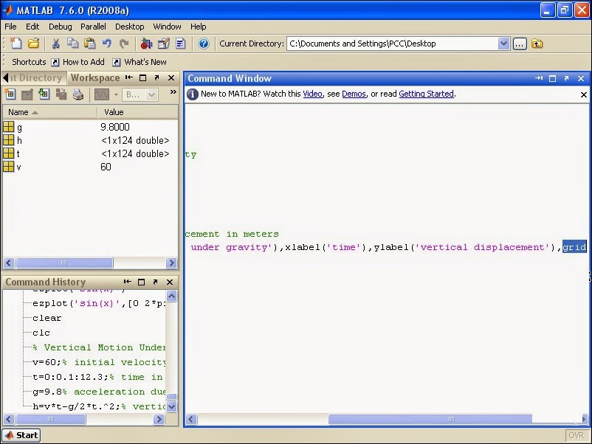
Task: Click the Start button at bottom left
Action: point(21,435)
